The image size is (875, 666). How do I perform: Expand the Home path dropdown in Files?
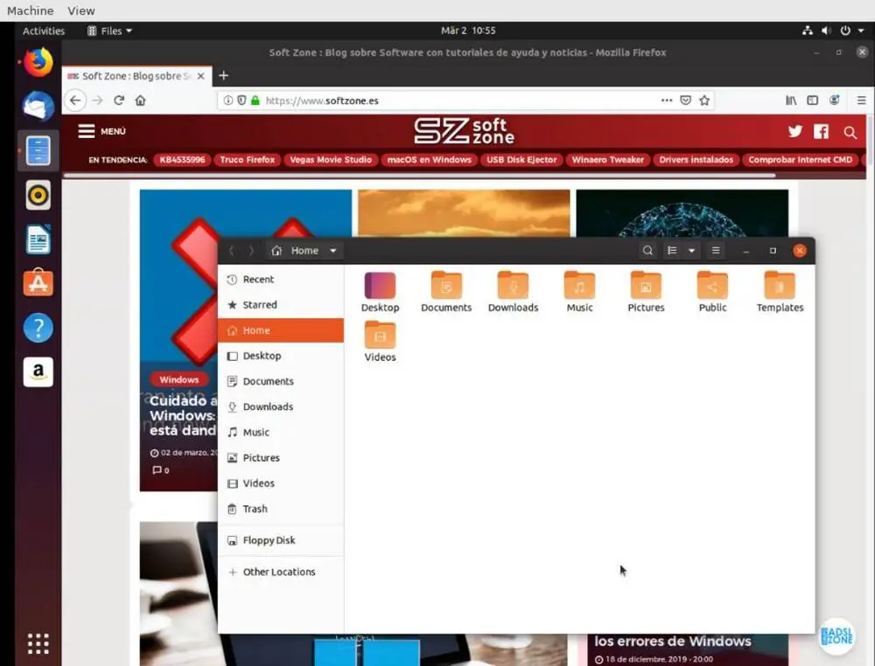[332, 251]
